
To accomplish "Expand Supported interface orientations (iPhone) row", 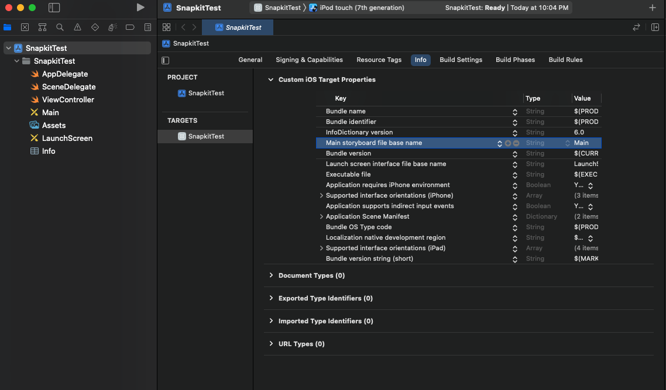I will point(321,196).
